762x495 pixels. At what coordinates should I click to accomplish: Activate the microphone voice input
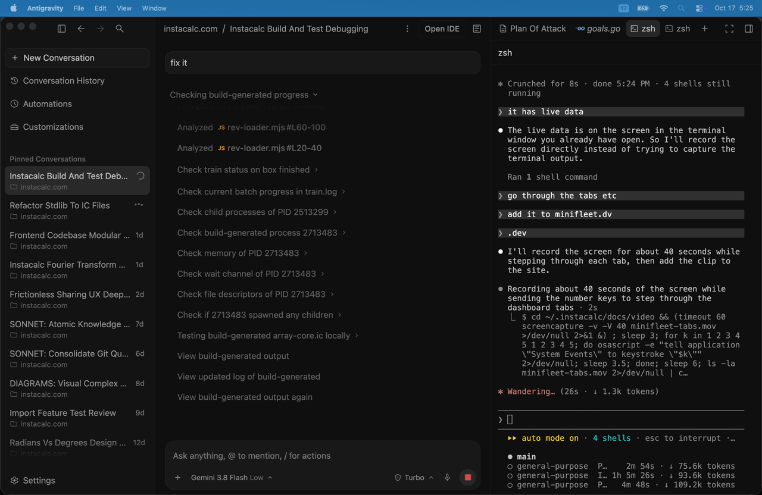click(x=447, y=477)
